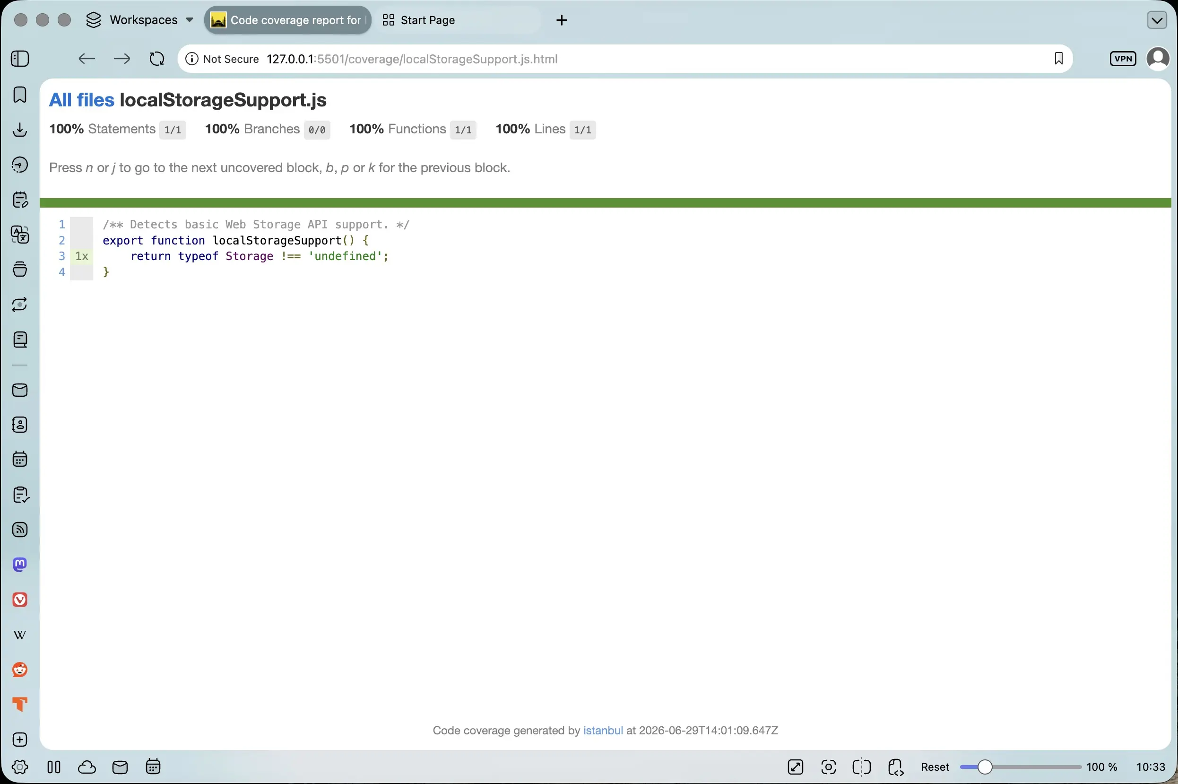
Task: Open the Calendar panel in sidebar
Action: (x=20, y=459)
